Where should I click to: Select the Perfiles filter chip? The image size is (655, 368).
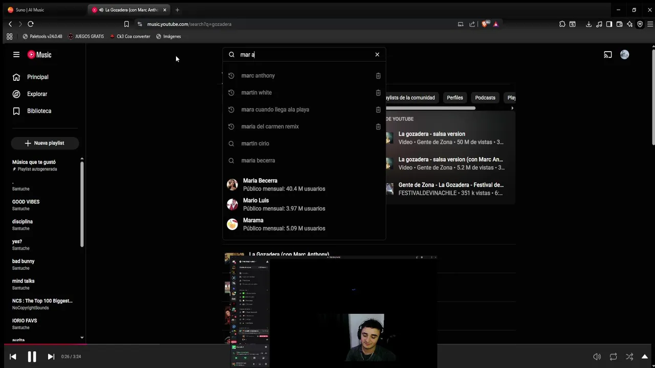(454, 98)
